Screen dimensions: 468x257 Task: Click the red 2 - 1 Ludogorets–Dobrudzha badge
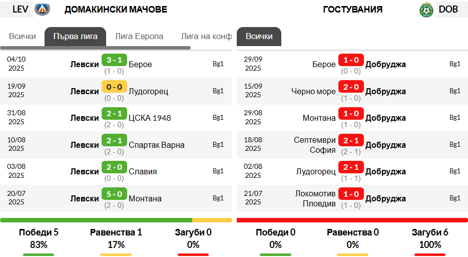click(350, 167)
